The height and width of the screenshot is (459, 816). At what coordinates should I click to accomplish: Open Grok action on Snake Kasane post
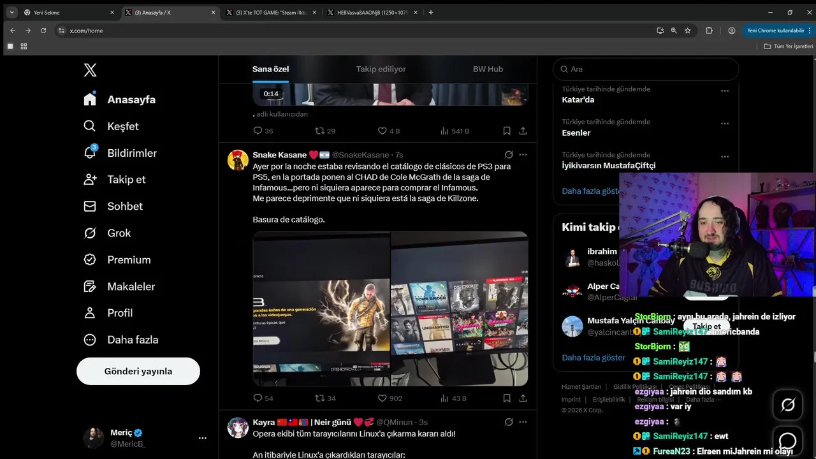click(509, 155)
